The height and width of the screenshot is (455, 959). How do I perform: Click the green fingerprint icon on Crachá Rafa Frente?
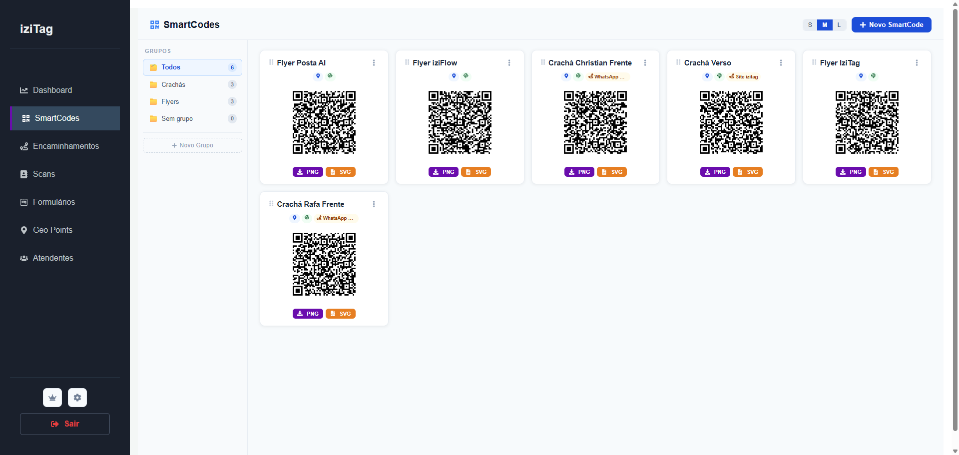point(307,218)
